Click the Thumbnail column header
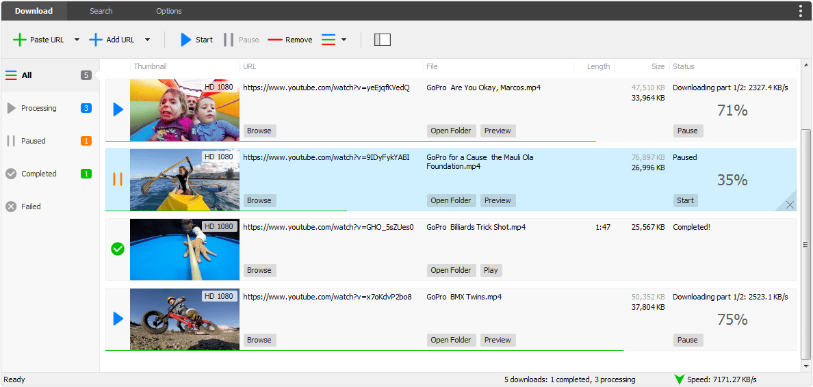 click(151, 66)
